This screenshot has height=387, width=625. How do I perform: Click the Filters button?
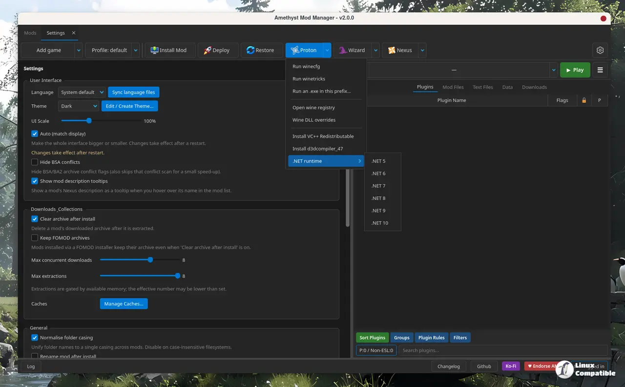[x=460, y=338]
